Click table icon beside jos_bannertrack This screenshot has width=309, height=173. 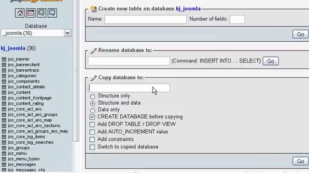4,70
